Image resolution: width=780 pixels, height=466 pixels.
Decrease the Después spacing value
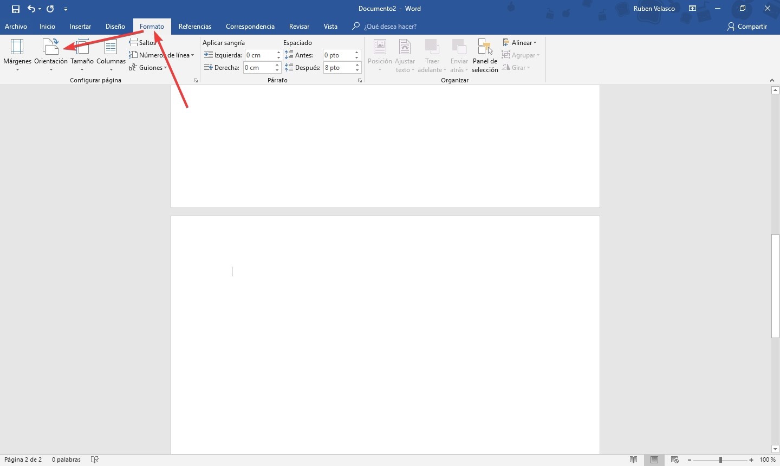coord(357,70)
